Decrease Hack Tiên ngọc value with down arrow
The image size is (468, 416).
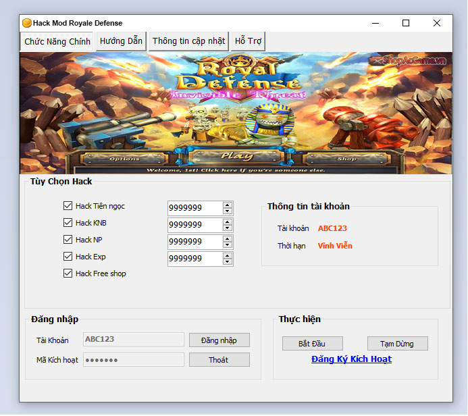(x=228, y=211)
